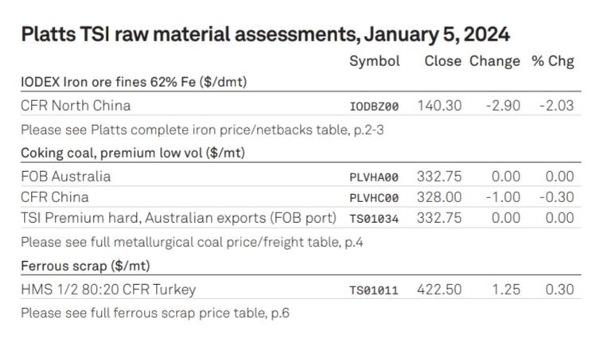The width and height of the screenshot is (611, 343).
Task: Select the Close column header
Action: tap(442, 61)
